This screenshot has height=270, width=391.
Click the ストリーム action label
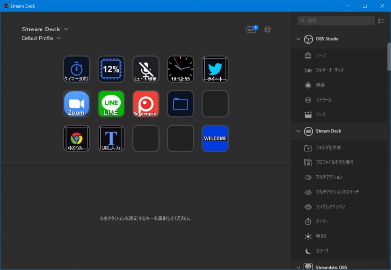324,100
